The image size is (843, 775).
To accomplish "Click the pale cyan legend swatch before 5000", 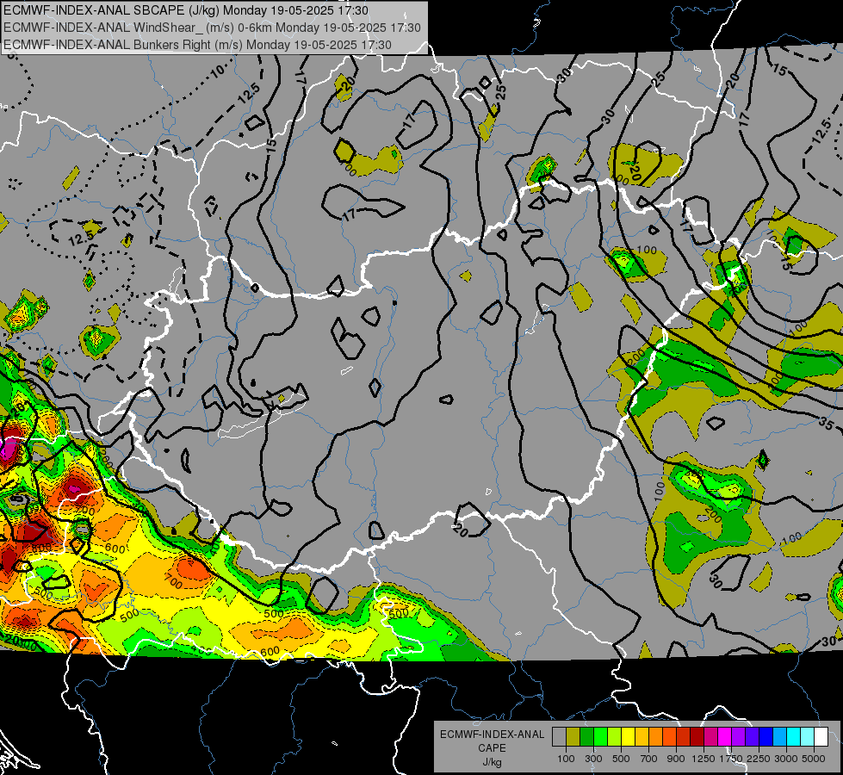I will coord(808,737).
